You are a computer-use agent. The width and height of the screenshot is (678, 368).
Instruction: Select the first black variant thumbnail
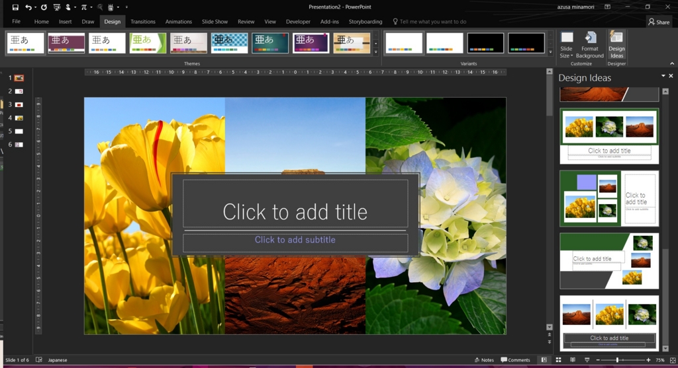pyautogui.click(x=485, y=43)
